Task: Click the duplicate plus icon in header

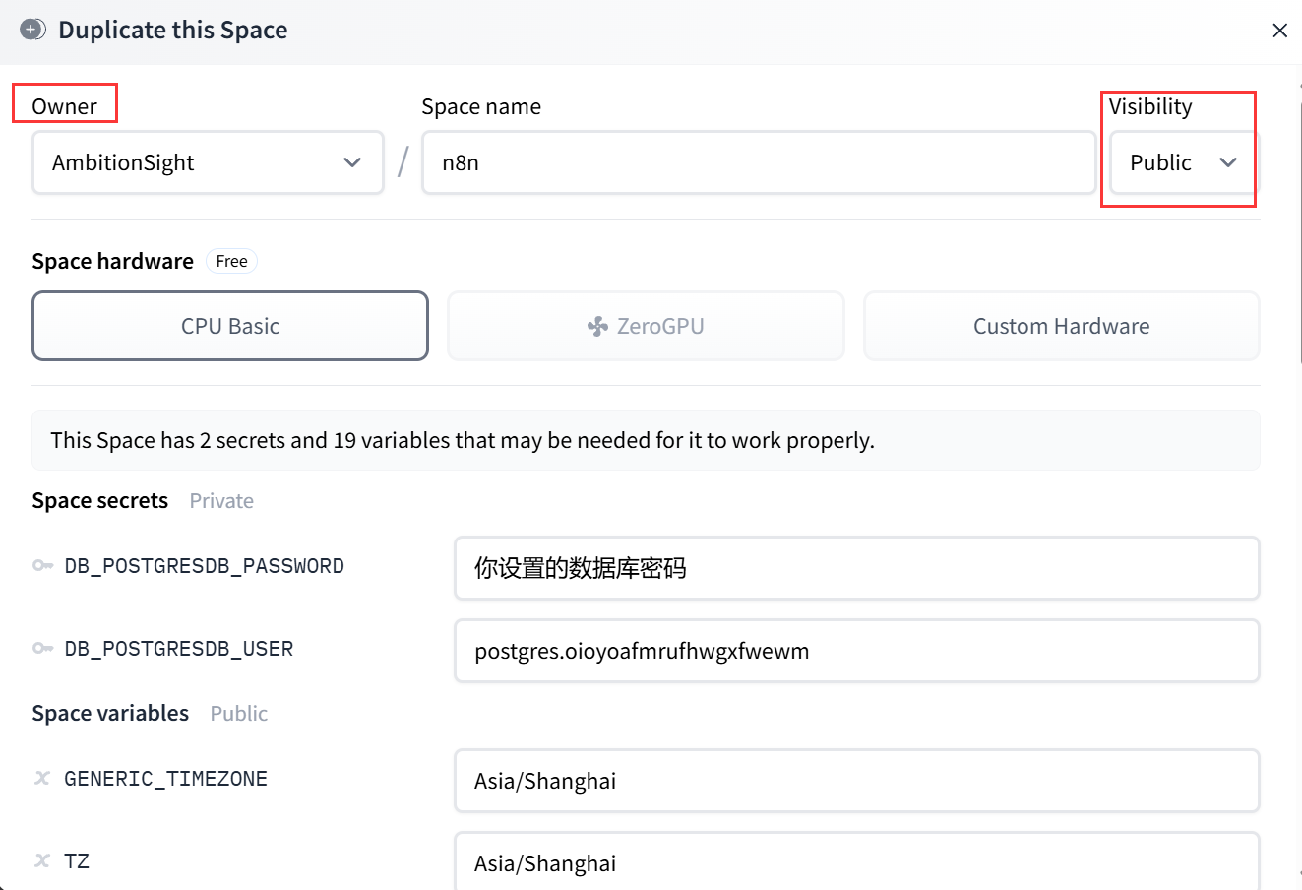Action: tap(32, 30)
